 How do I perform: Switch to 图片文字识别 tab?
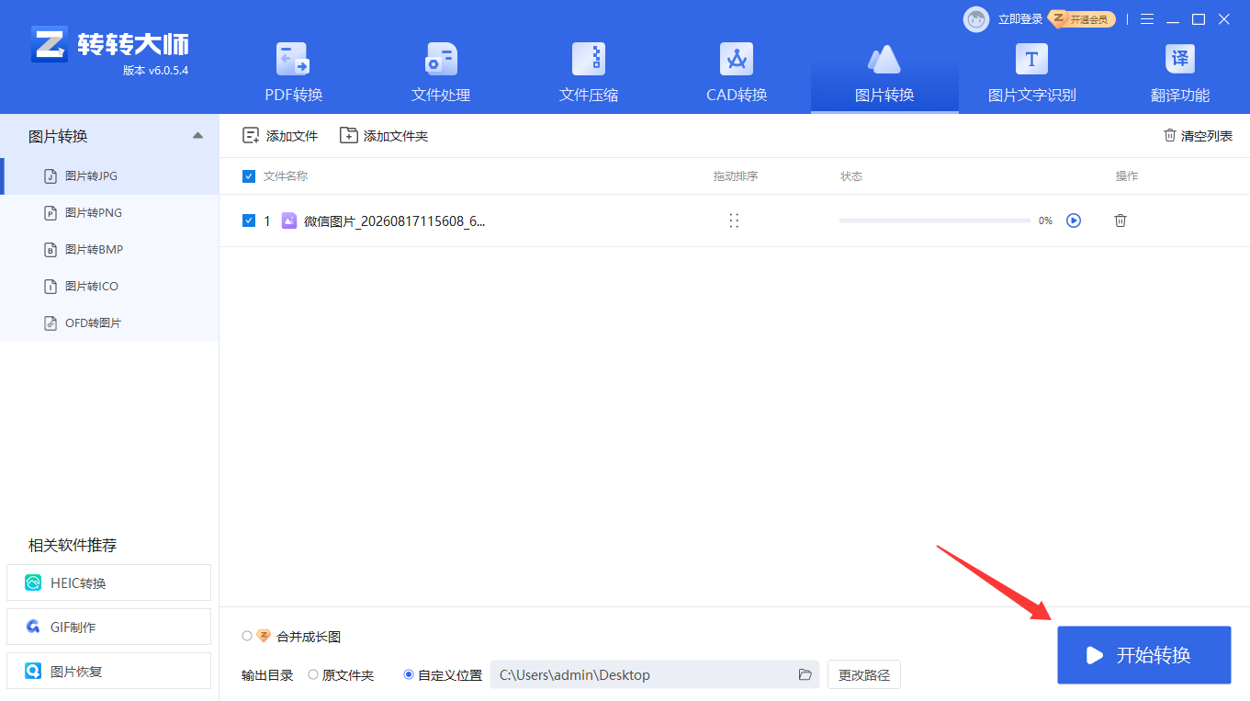1031,73
